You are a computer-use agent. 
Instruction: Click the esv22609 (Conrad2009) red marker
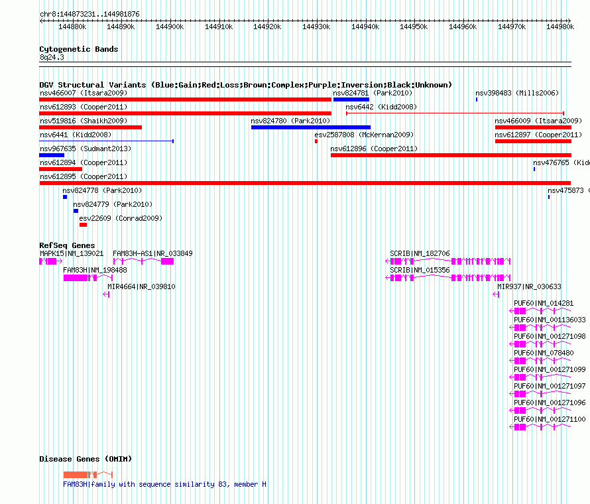tap(83, 225)
